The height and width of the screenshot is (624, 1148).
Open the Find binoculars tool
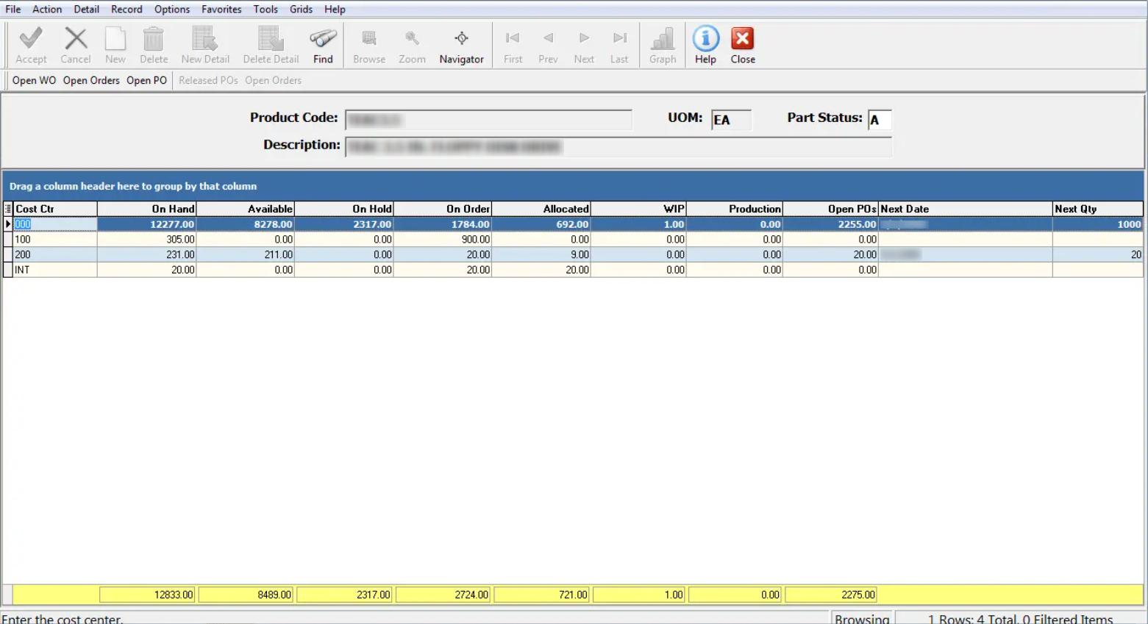323,39
